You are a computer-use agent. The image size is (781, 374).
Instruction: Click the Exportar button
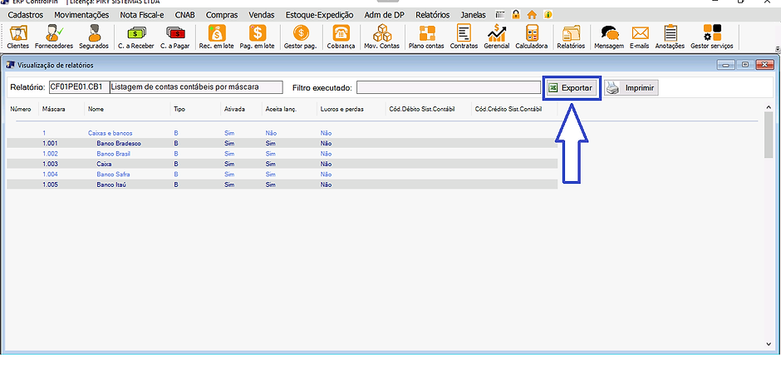coord(572,88)
